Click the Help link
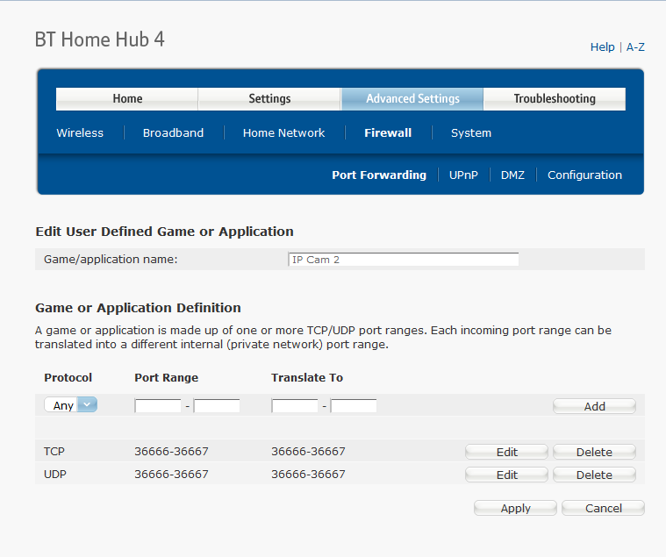Image resolution: width=666 pixels, height=557 pixels. click(602, 47)
